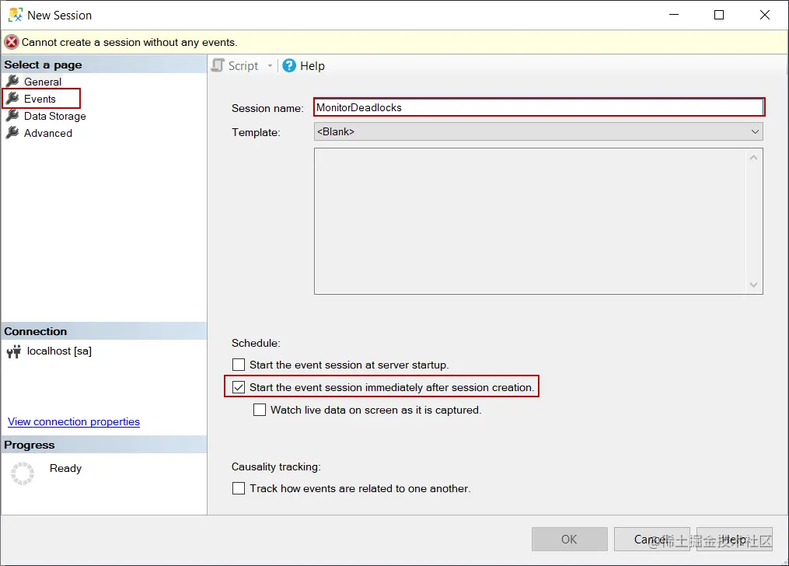The width and height of the screenshot is (789, 566).
Task: Click the Events wrench icon
Action: (x=12, y=98)
